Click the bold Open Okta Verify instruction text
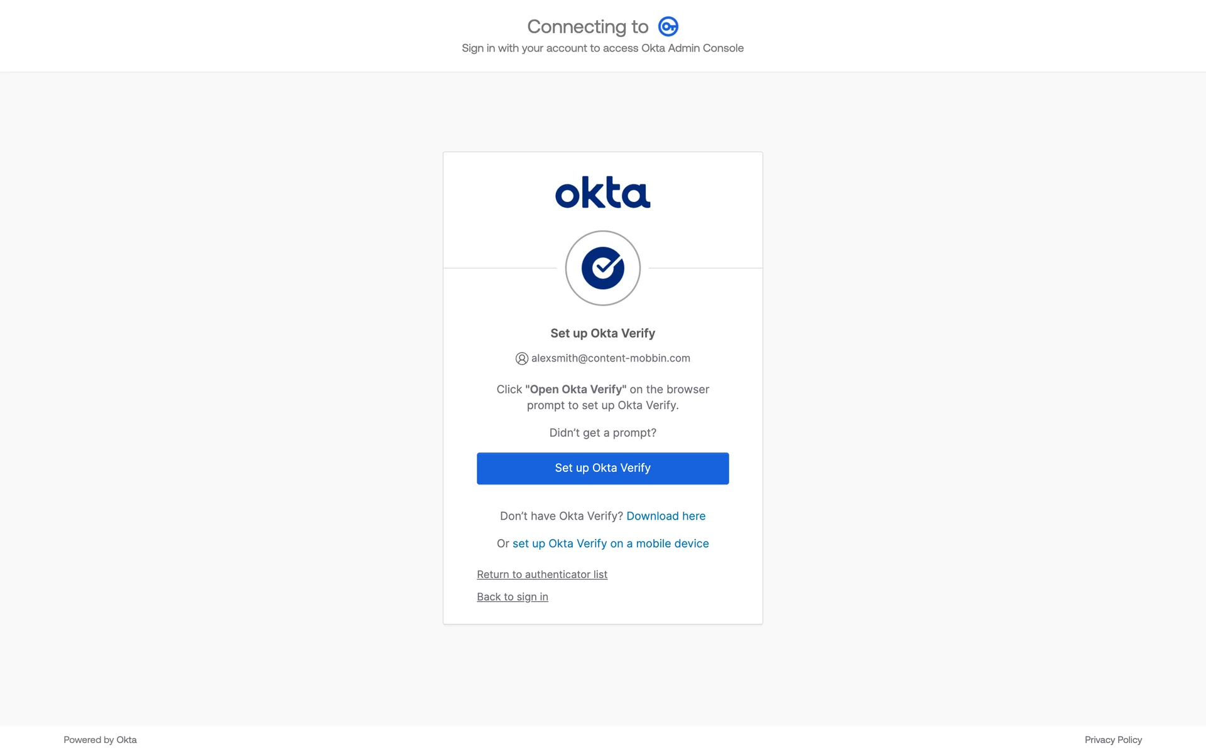Image resolution: width=1206 pixels, height=753 pixels. point(575,389)
